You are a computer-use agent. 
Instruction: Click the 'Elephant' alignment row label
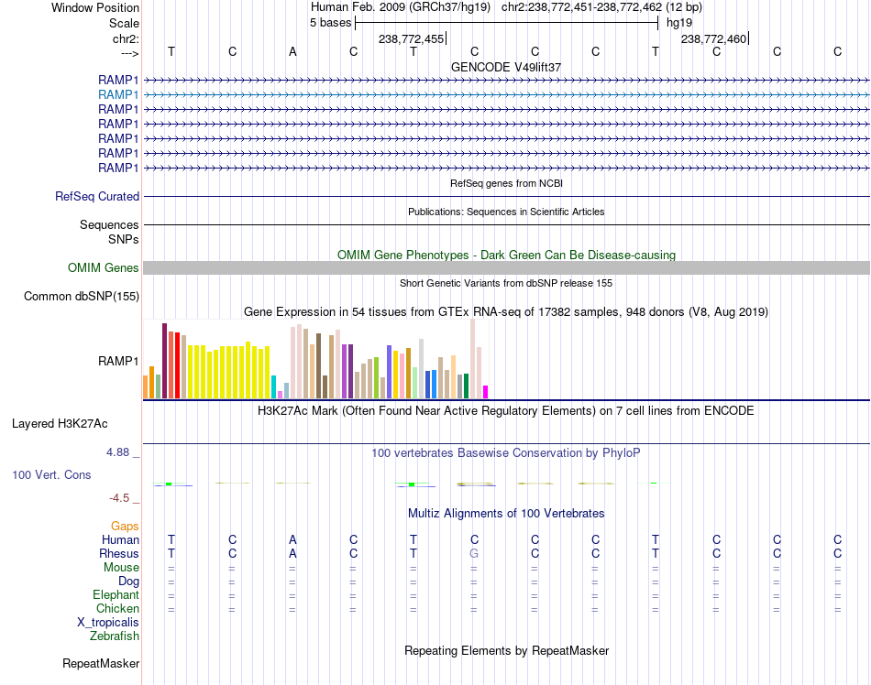click(x=116, y=594)
